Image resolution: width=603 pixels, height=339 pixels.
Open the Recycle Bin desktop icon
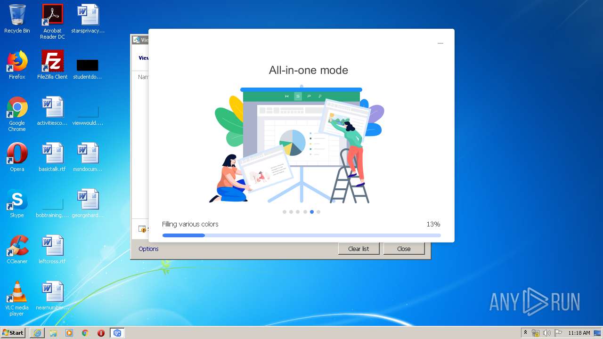click(17, 19)
